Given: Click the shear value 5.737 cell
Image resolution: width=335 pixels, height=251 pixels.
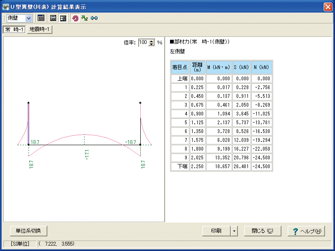Looking at the screenshot, I should point(242,123).
